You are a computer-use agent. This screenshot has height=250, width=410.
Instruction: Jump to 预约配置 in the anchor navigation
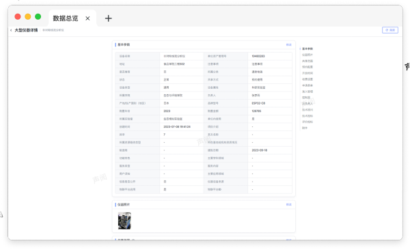tap(307, 67)
